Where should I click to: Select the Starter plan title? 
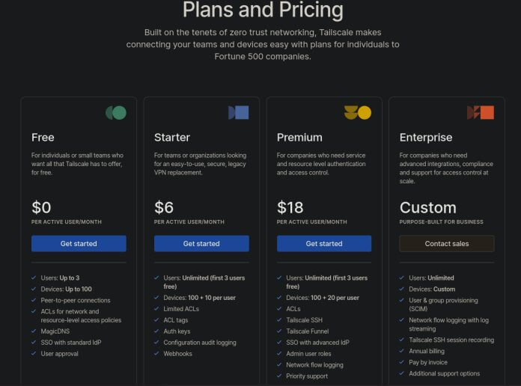point(172,138)
